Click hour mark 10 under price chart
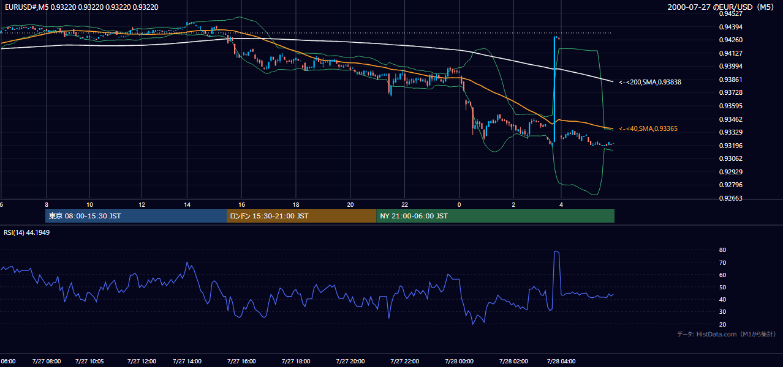The image size is (783, 367). [x=89, y=205]
